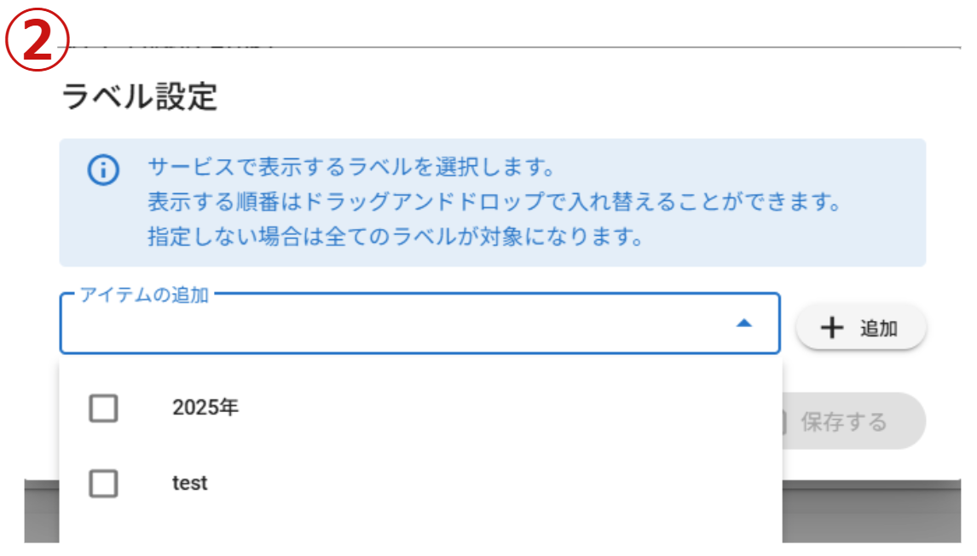Click the サービスで表示するラベルを選択します text line
Screen dimensions: 977x556
click(x=351, y=164)
